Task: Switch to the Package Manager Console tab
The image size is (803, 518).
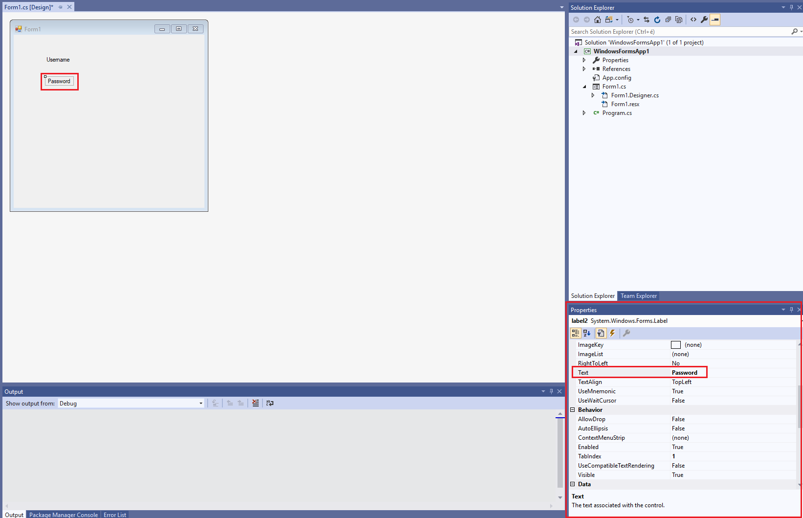Action: point(64,515)
